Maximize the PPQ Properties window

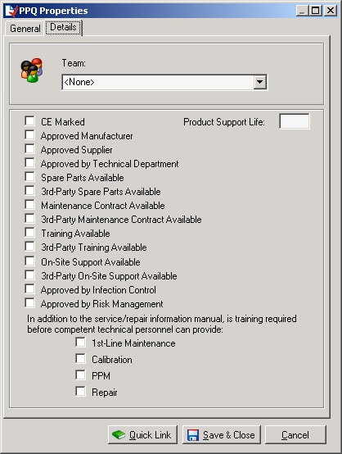[315, 11]
